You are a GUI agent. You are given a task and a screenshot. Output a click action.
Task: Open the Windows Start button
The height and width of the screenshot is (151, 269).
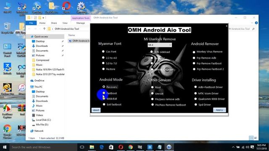(x=5, y=147)
